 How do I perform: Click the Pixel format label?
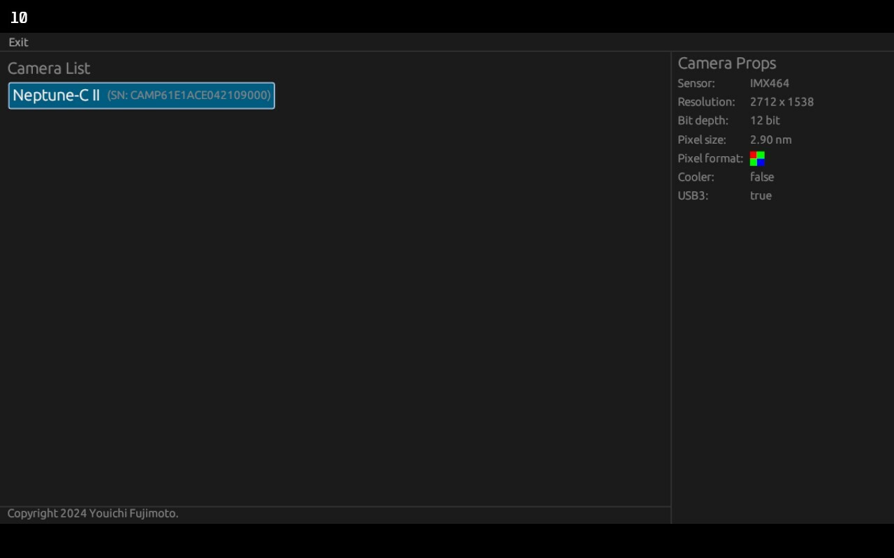tap(710, 158)
